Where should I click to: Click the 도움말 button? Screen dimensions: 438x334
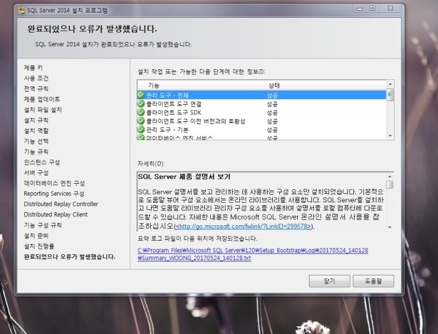point(373,281)
